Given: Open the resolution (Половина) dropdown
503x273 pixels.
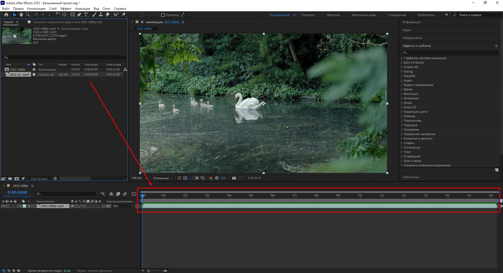Looking at the screenshot, I should point(163,178).
